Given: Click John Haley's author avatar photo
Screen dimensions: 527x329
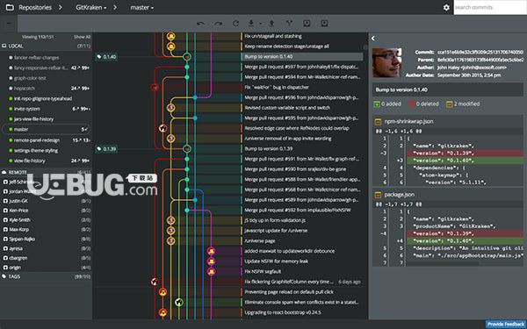Looking at the screenshot, I should click(386, 63).
